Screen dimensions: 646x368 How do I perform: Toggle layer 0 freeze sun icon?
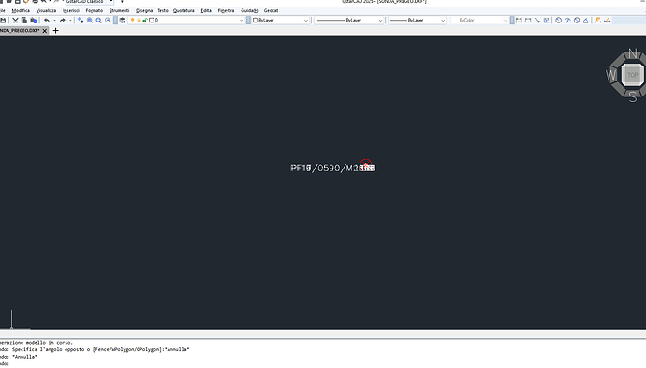[x=139, y=21]
